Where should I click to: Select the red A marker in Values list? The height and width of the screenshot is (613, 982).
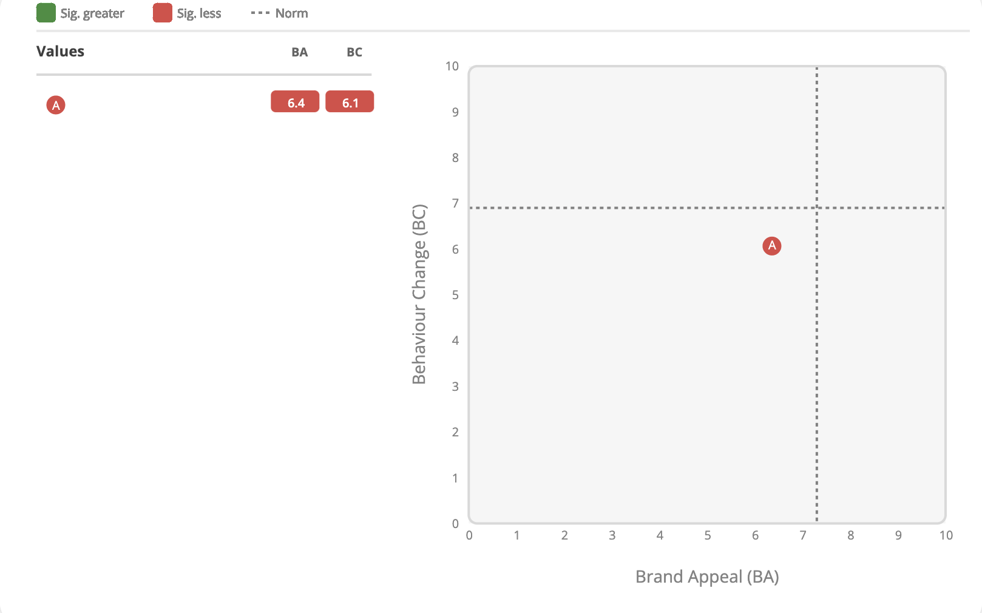(56, 105)
